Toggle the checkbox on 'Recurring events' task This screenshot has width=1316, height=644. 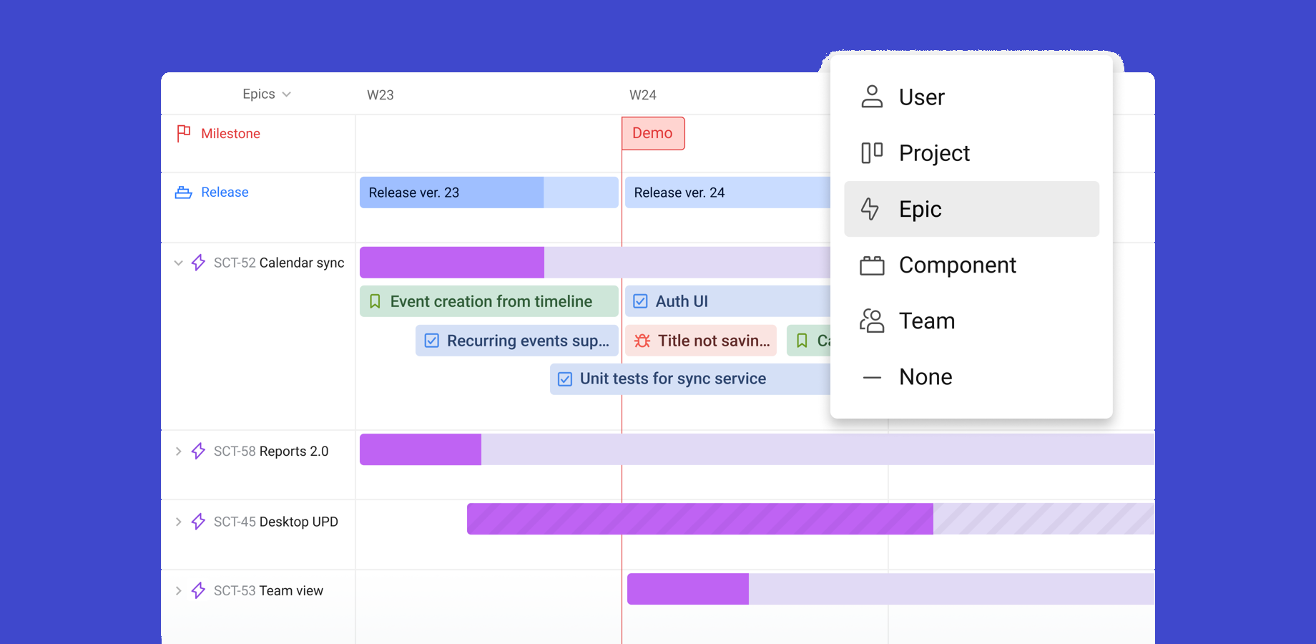pos(431,341)
